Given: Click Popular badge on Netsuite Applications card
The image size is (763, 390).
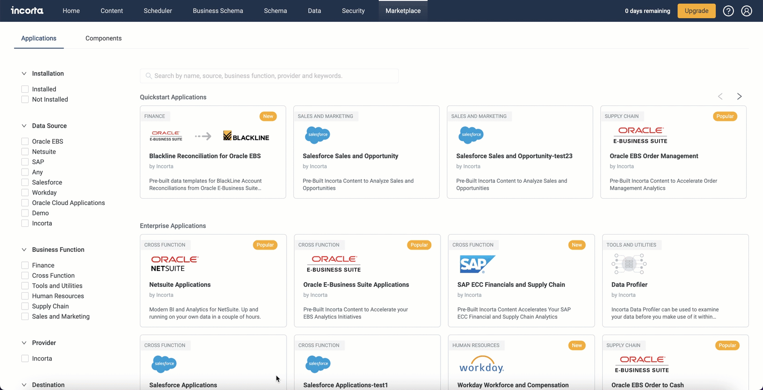Looking at the screenshot, I should [x=265, y=245].
